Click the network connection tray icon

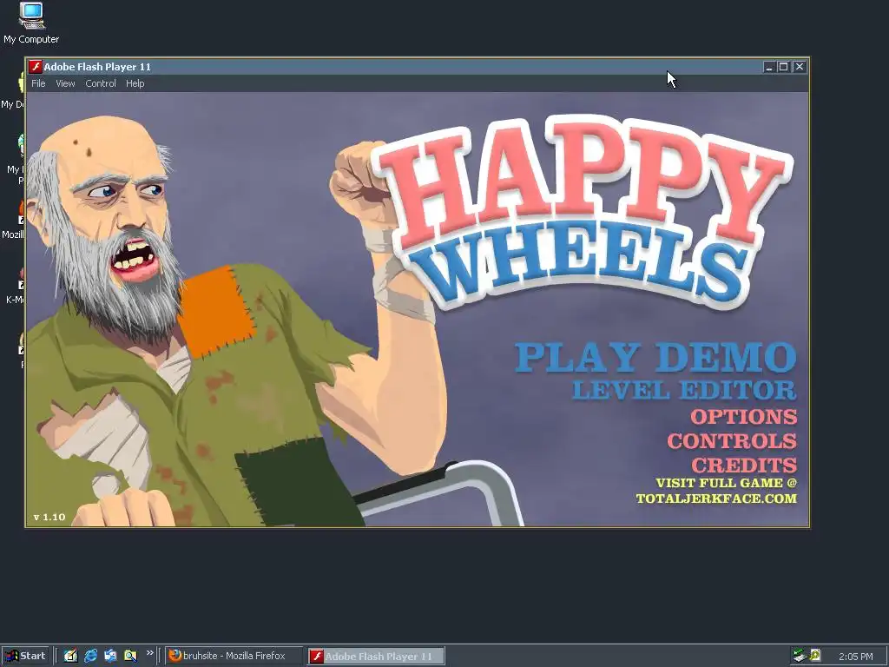point(800,656)
